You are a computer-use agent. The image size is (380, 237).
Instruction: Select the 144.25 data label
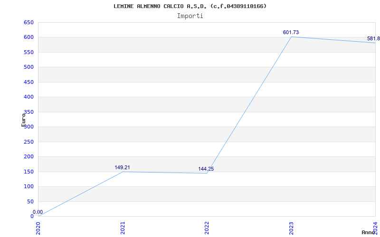pos(206,169)
